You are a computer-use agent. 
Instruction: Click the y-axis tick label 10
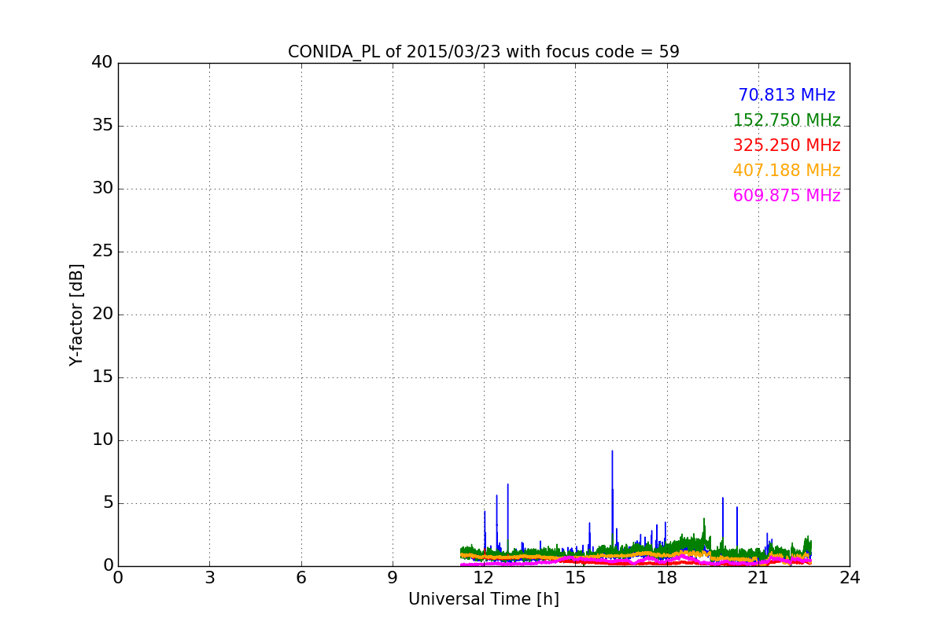point(101,440)
